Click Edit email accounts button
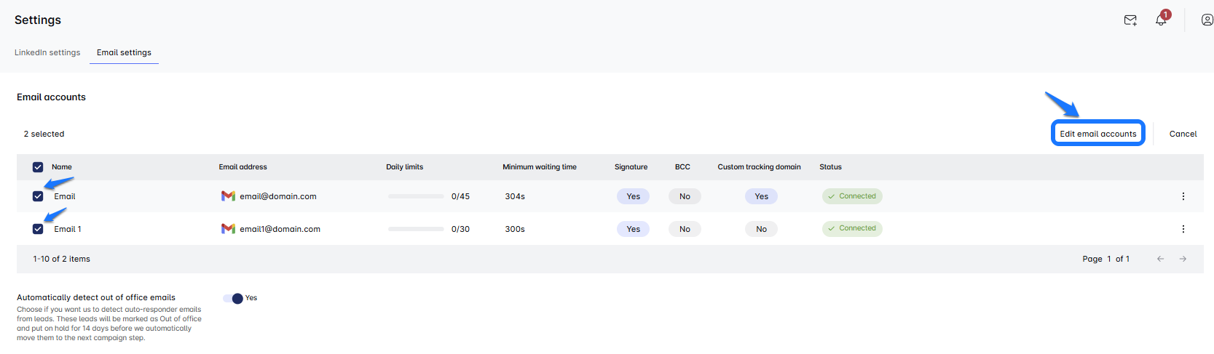 pyautogui.click(x=1097, y=134)
